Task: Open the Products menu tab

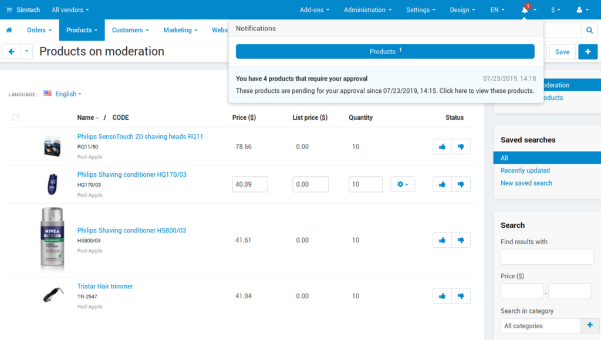Action: pyautogui.click(x=82, y=30)
